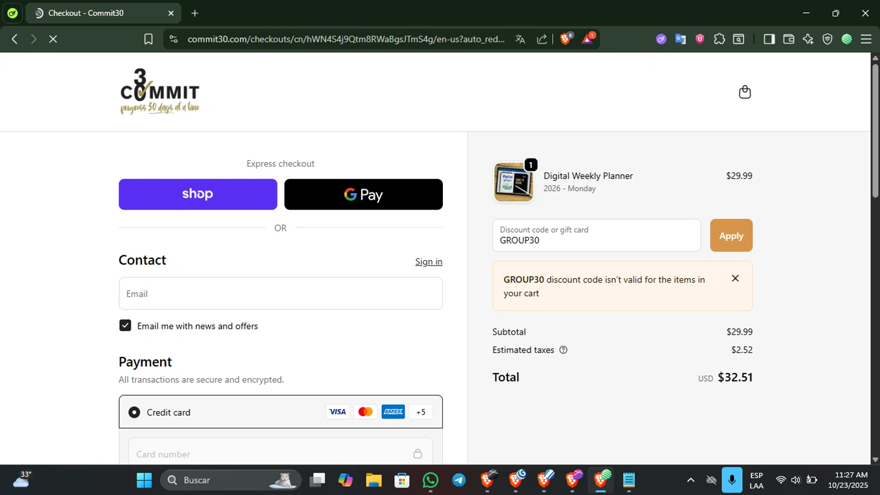Open Brave Wallet icon

click(x=788, y=39)
